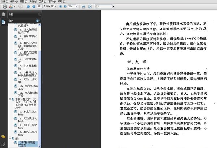Select bookmark 1、乾龙门点穴秘法
217x148 pixels.
pyautogui.click(x=27, y=113)
